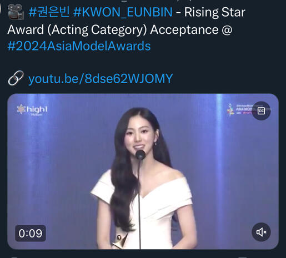The width and height of the screenshot is (286, 258).
Task: Open the #권은빈 hashtag
Action: [x=49, y=12]
